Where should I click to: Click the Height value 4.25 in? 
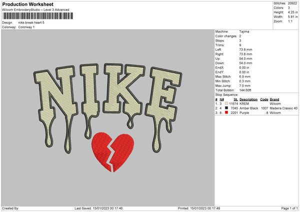pos(293,12)
